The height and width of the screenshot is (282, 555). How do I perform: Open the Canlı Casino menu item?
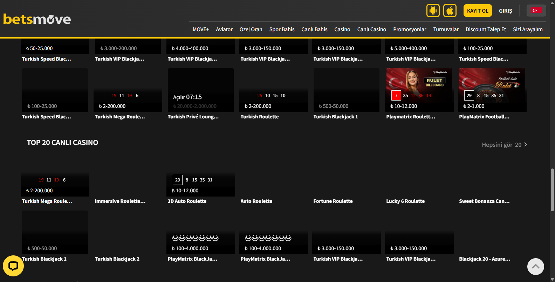(371, 29)
